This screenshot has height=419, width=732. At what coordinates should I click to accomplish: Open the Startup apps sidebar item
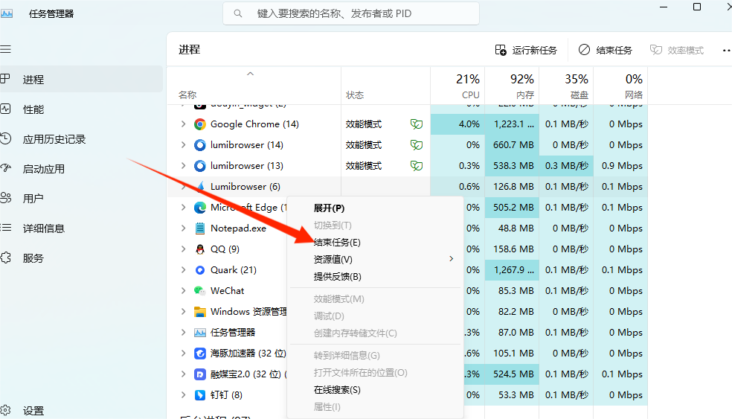(43, 169)
